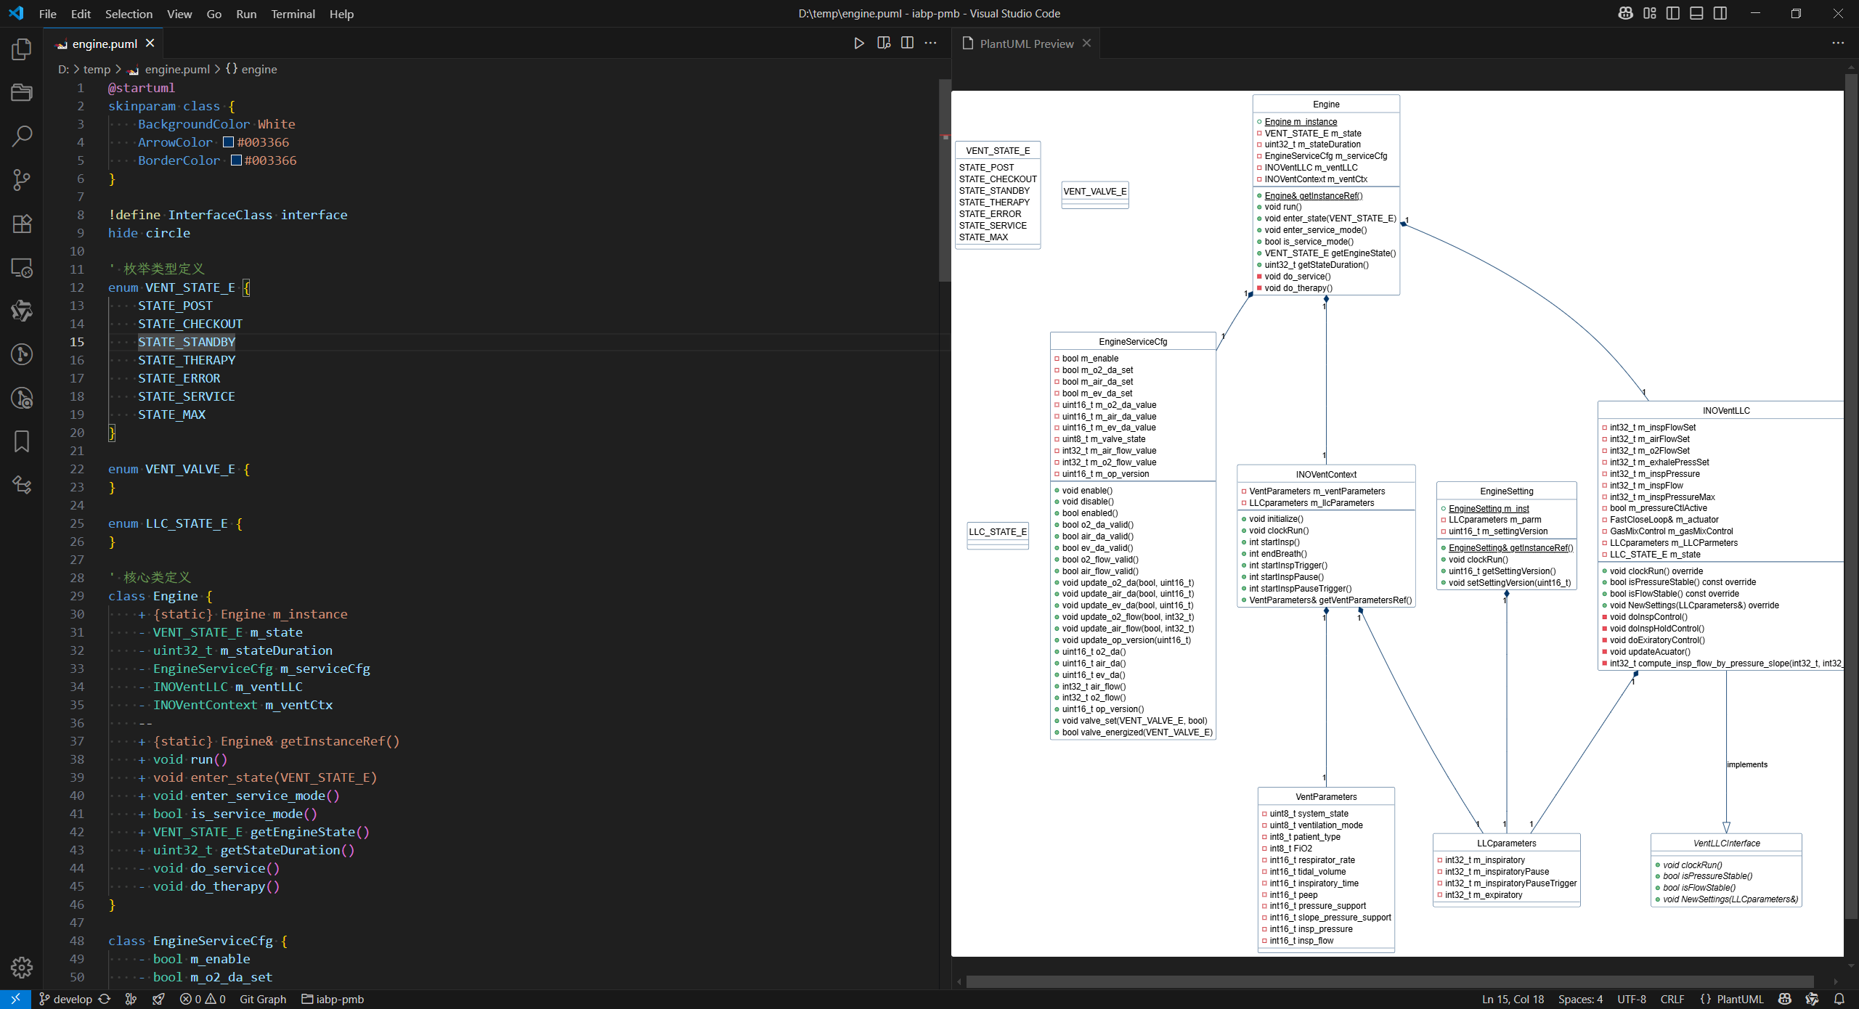
Task: Open Git Graph from the status bar
Action: [x=263, y=1000]
